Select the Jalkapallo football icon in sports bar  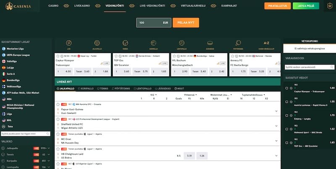tap(97, 43)
